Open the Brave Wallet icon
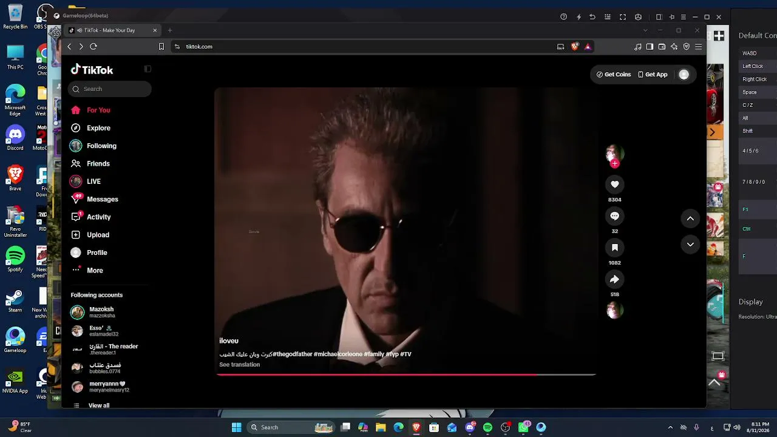The width and height of the screenshot is (777, 437). 662,47
